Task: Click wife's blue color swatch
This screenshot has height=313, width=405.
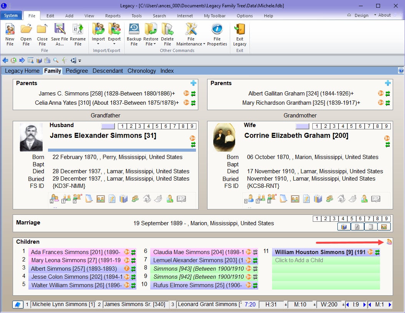Action: tap(302, 126)
